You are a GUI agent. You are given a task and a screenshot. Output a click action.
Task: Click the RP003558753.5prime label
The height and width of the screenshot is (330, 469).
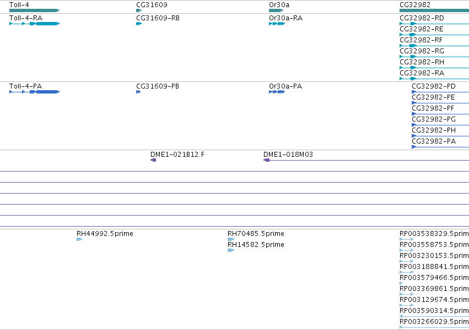434,245
